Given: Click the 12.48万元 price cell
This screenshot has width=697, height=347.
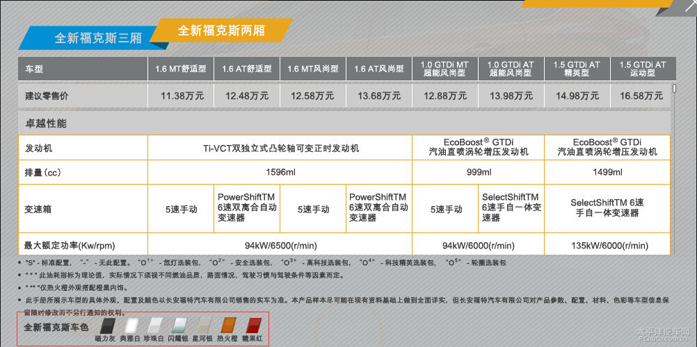Looking at the screenshot, I should (x=247, y=95).
